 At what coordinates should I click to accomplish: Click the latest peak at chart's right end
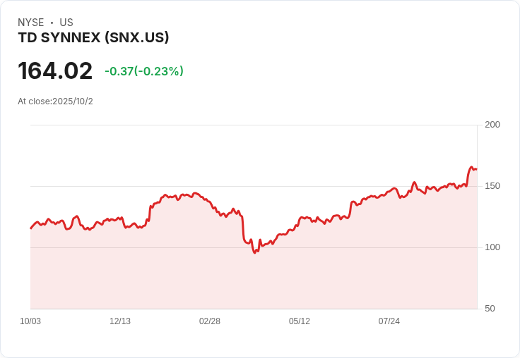(x=471, y=167)
